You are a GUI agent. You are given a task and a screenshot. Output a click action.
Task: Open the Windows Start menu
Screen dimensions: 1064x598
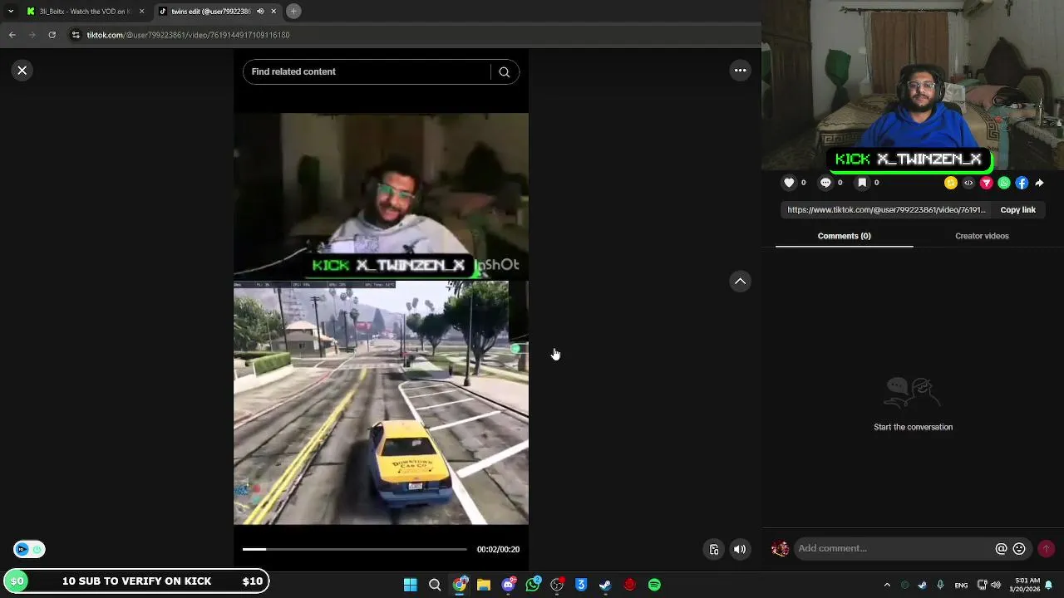[410, 585]
